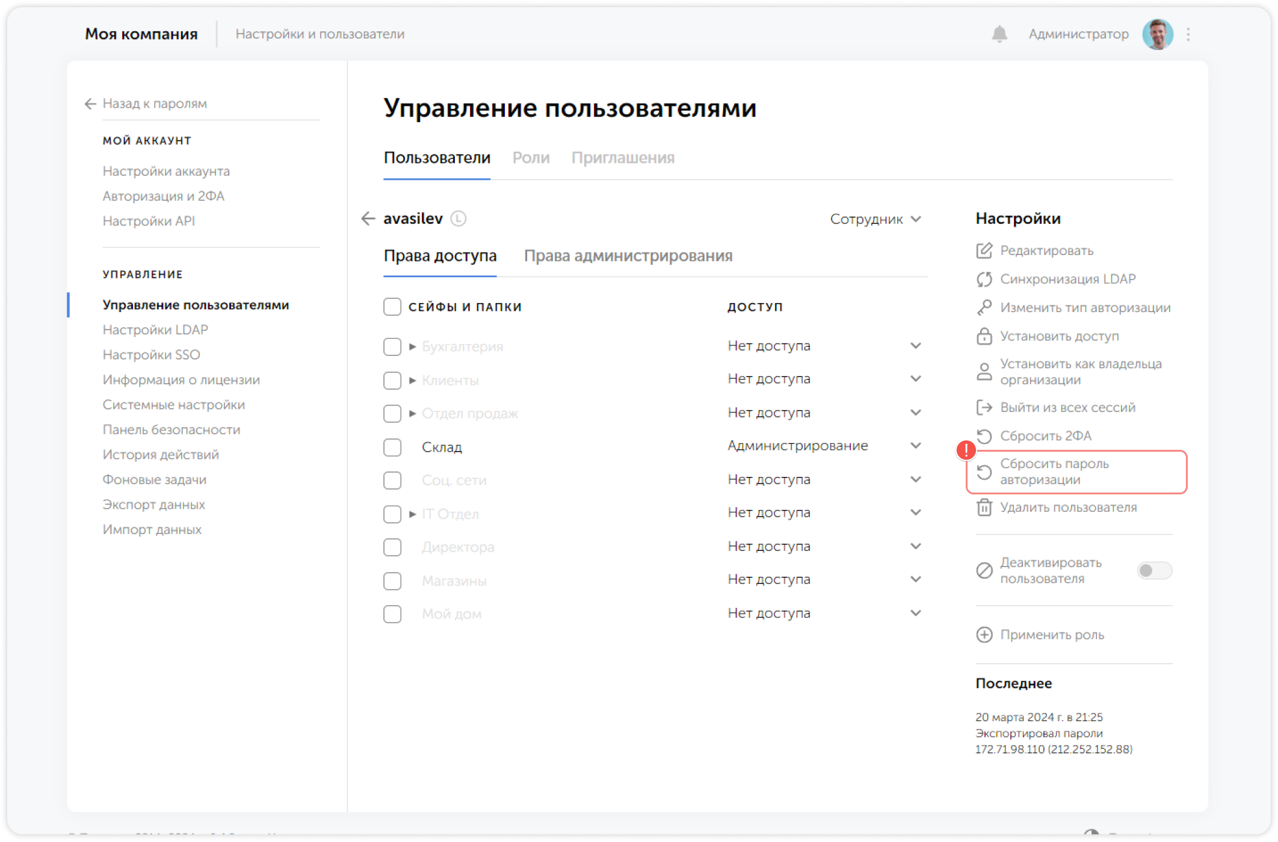Select the Бухгалтерия checkbox
1278x842 pixels.
tap(392, 346)
